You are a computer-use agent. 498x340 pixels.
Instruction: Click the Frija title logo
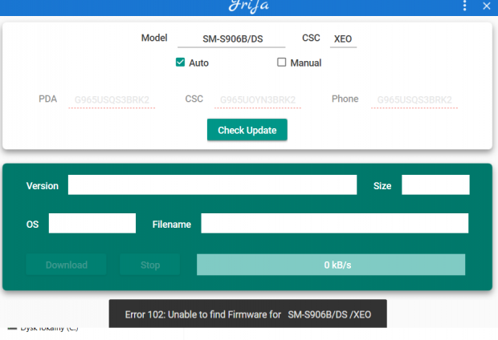248,6
